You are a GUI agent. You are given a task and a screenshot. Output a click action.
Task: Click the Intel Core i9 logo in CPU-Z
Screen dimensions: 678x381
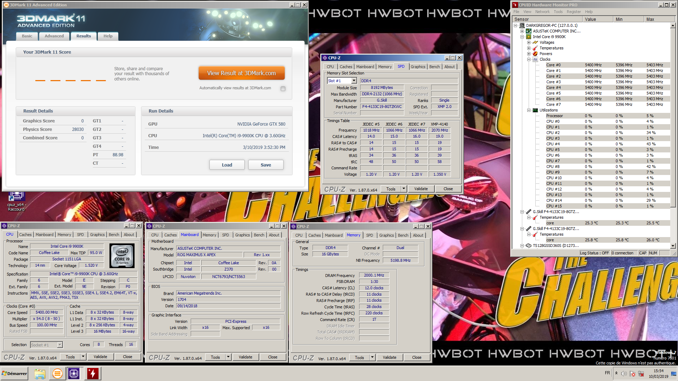pos(122,256)
